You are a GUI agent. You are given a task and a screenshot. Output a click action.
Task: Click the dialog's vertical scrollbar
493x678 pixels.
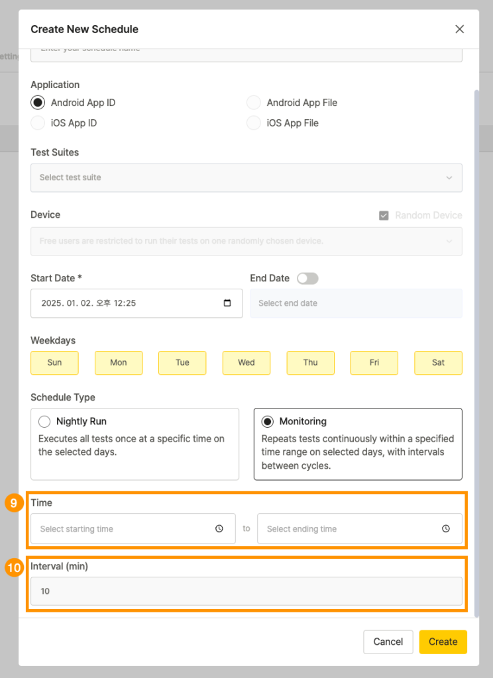point(477,354)
